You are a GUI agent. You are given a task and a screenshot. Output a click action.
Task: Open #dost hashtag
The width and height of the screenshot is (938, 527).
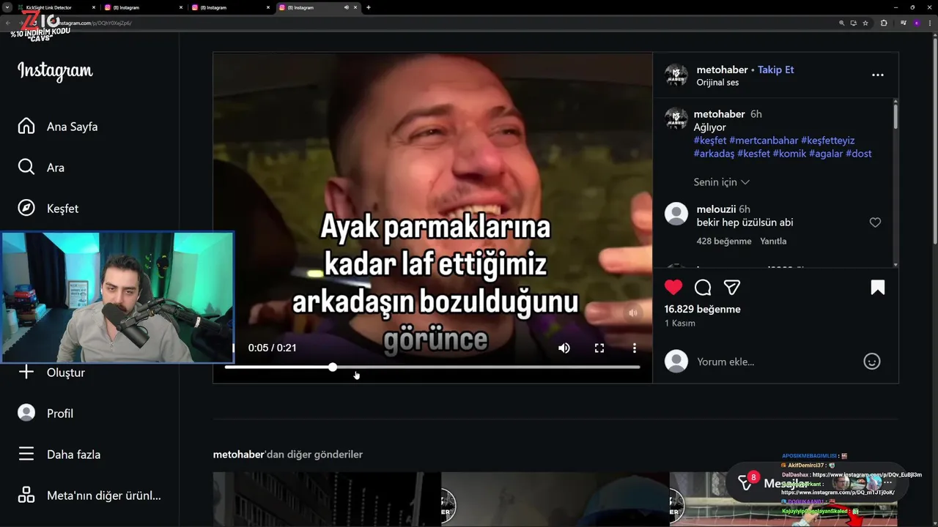pos(859,154)
